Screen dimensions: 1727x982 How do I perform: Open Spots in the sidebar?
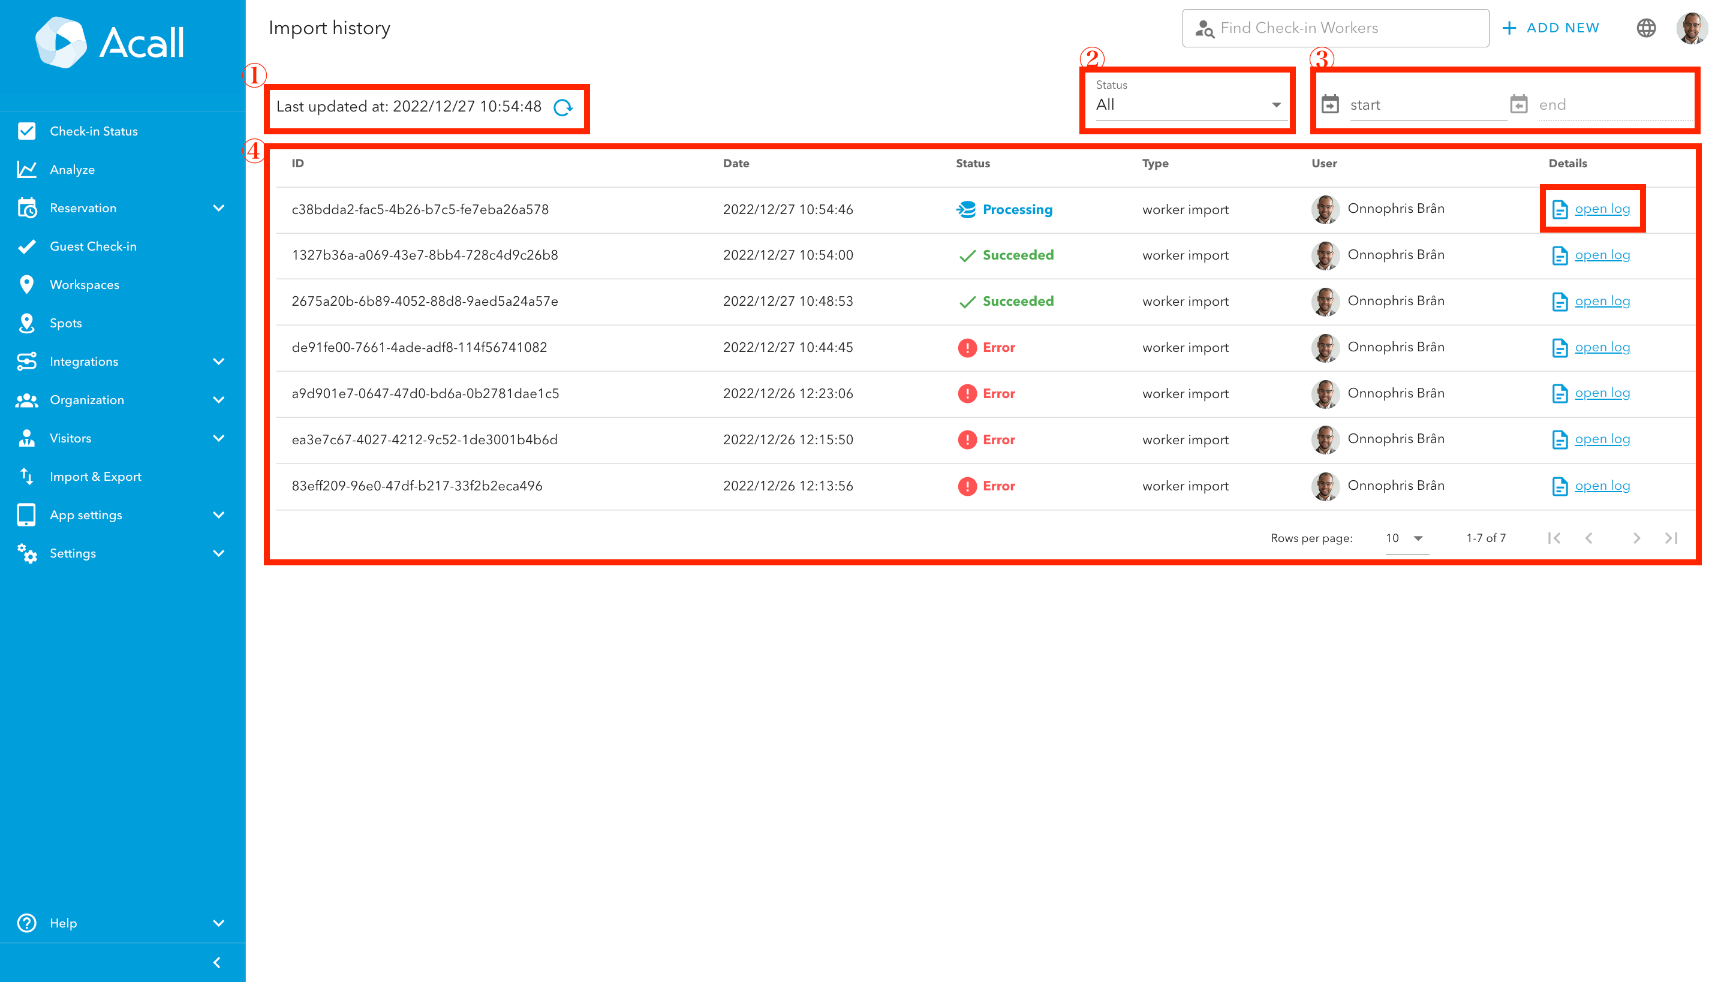click(x=65, y=323)
